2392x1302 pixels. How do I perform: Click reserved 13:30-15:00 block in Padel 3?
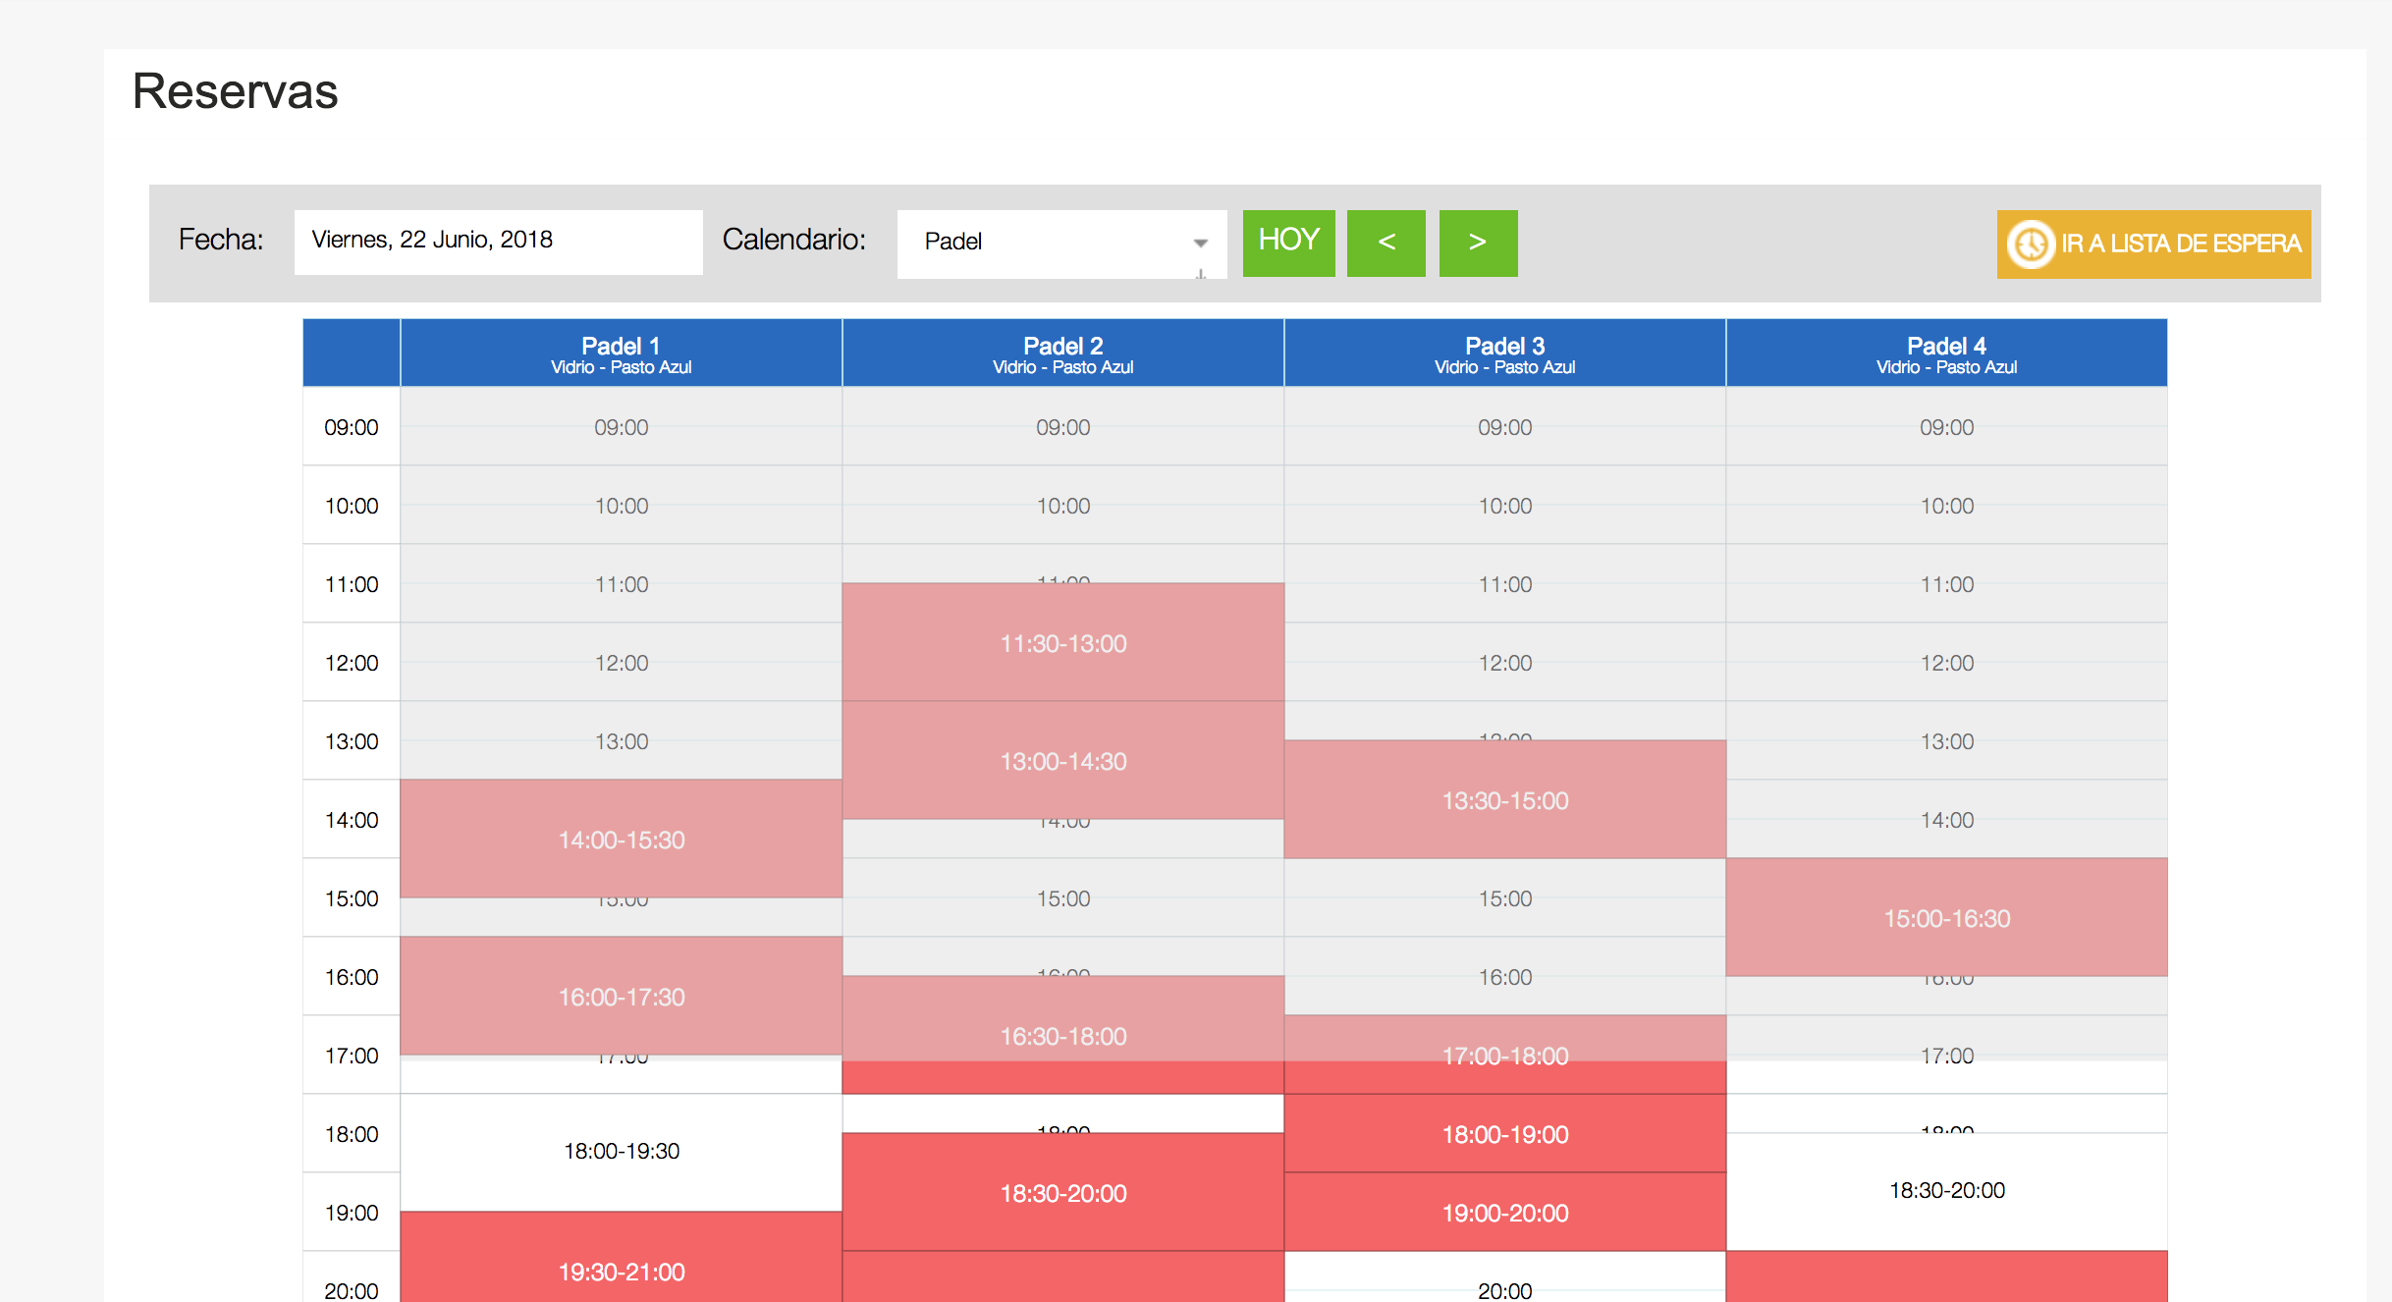click(1504, 800)
